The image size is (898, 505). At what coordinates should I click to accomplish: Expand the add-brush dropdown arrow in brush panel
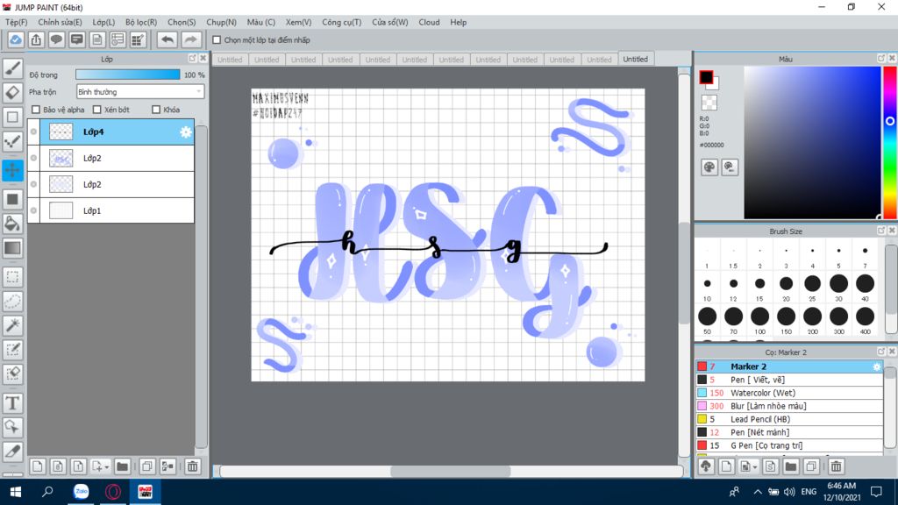pyautogui.click(x=755, y=467)
